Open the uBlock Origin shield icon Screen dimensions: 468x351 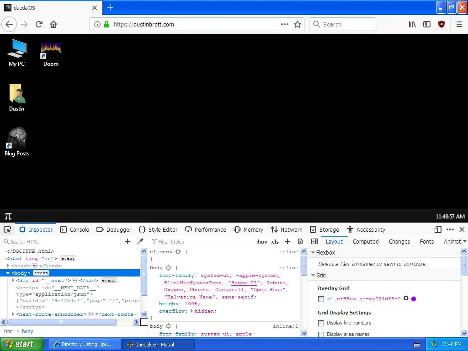[x=441, y=24]
